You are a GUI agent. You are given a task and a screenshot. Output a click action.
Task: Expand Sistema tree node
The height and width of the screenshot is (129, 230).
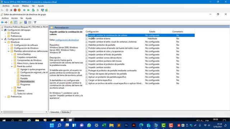tap(12, 91)
